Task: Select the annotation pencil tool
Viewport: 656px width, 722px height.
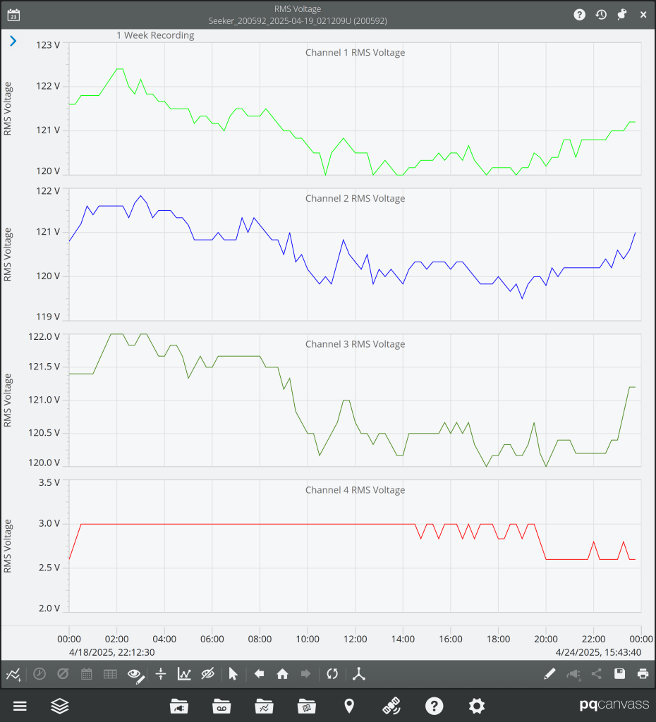Action: (549, 673)
